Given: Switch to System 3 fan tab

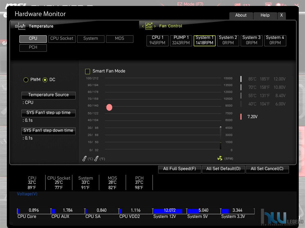Looking at the screenshot, I should [x=252, y=40].
